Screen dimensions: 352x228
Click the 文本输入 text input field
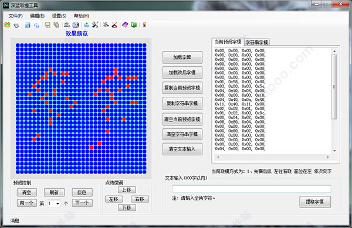(252, 189)
